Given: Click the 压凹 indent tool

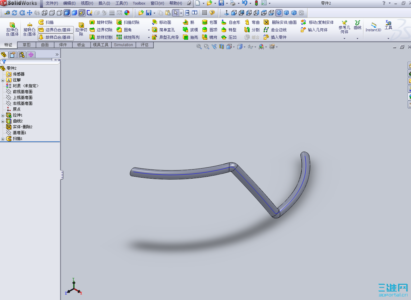Looking at the screenshot, I should tap(229, 37).
